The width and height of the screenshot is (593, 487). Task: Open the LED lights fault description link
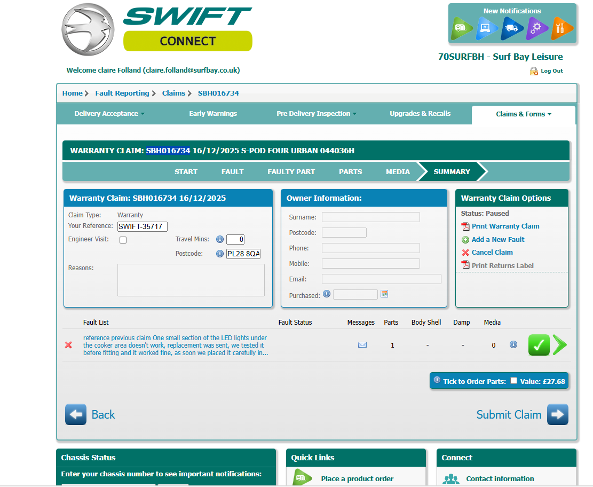(176, 345)
